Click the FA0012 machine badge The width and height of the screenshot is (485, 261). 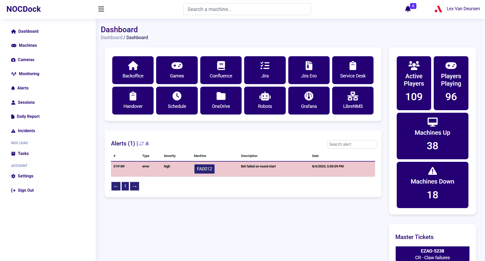click(x=204, y=169)
